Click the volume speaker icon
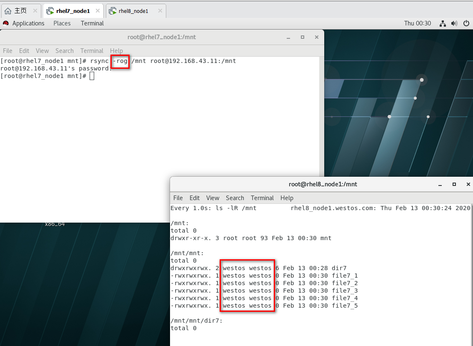Image resolution: width=473 pixels, height=346 pixels. point(454,23)
